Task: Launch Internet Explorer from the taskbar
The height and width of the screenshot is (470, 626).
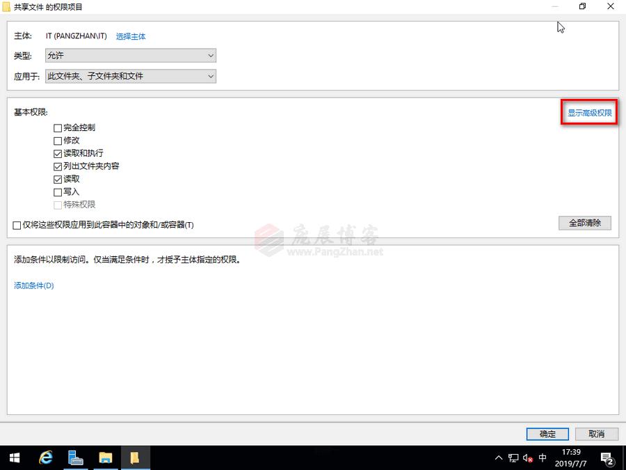Action: click(x=45, y=458)
